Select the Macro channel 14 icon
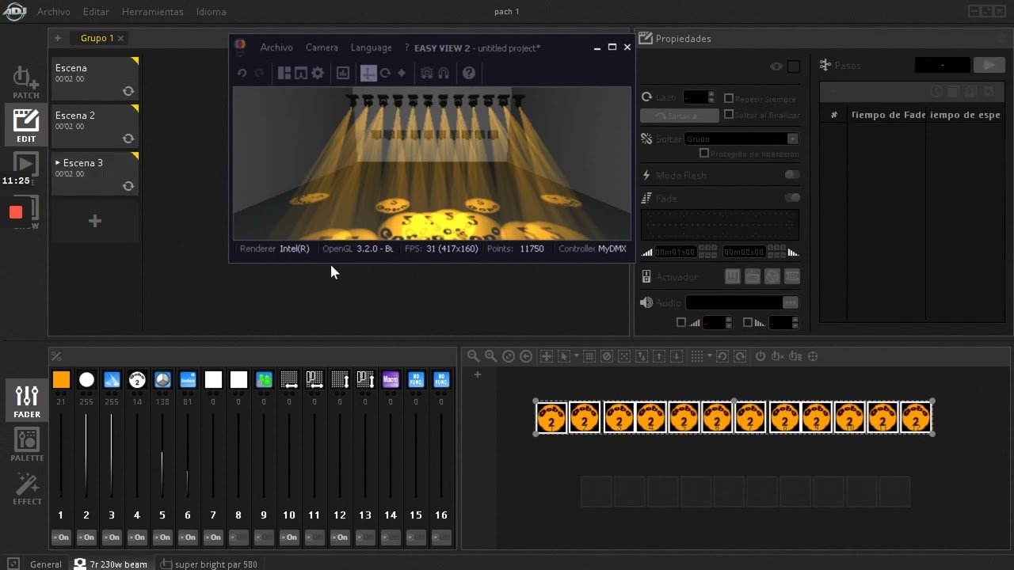 tap(391, 380)
